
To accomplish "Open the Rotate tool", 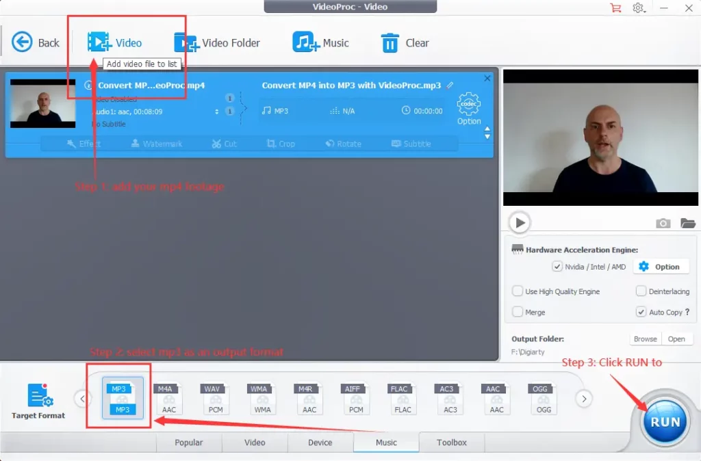I will pyautogui.click(x=344, y=144).
